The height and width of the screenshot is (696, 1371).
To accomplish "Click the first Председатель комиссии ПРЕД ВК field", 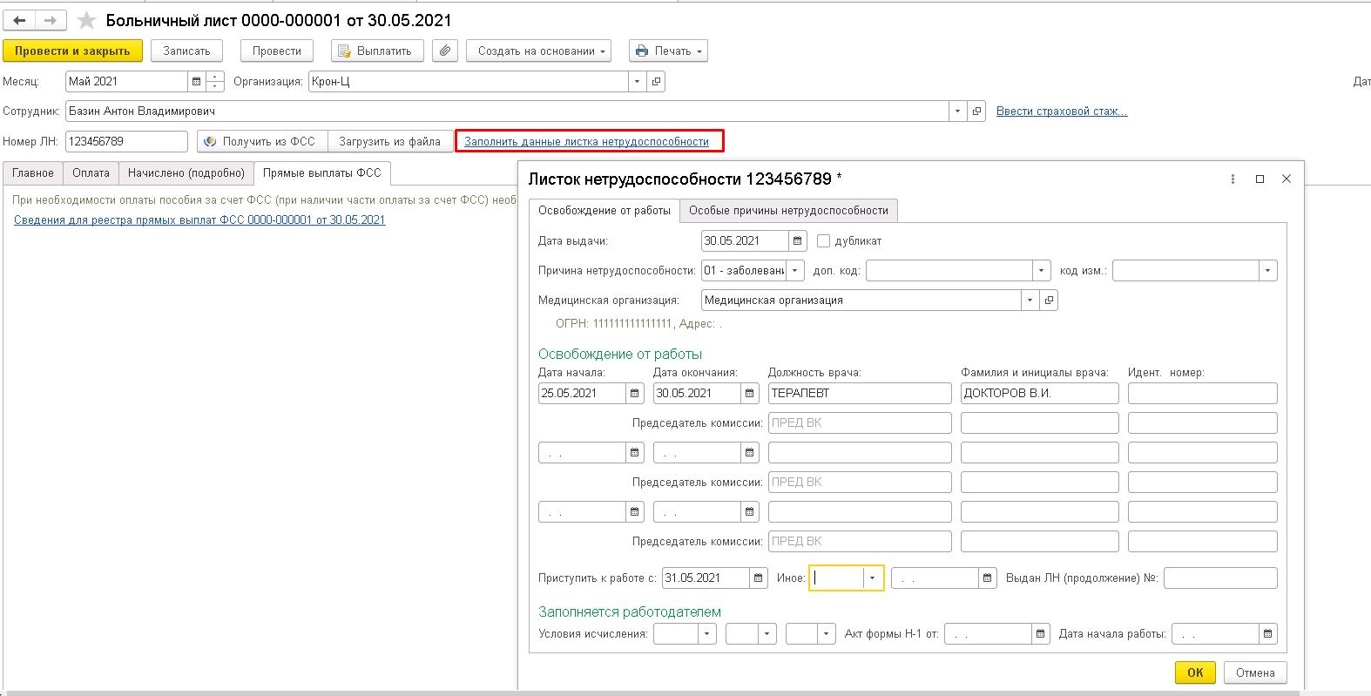I will coord(860,423).
